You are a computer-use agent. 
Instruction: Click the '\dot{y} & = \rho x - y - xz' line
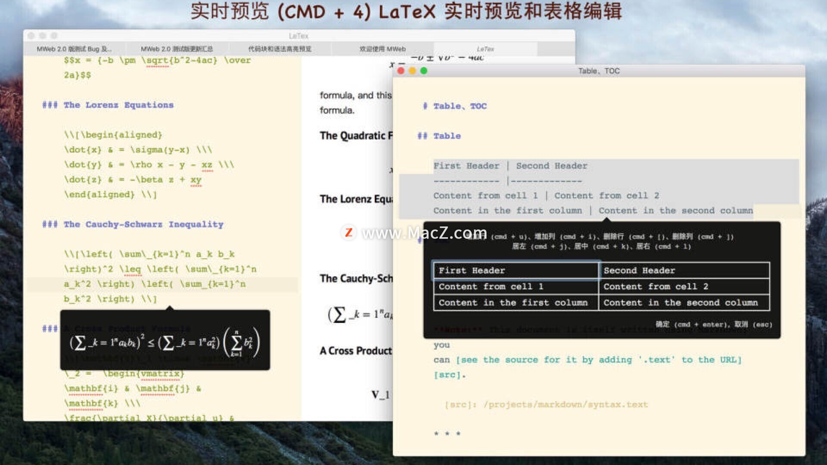[x=149, y=165]
